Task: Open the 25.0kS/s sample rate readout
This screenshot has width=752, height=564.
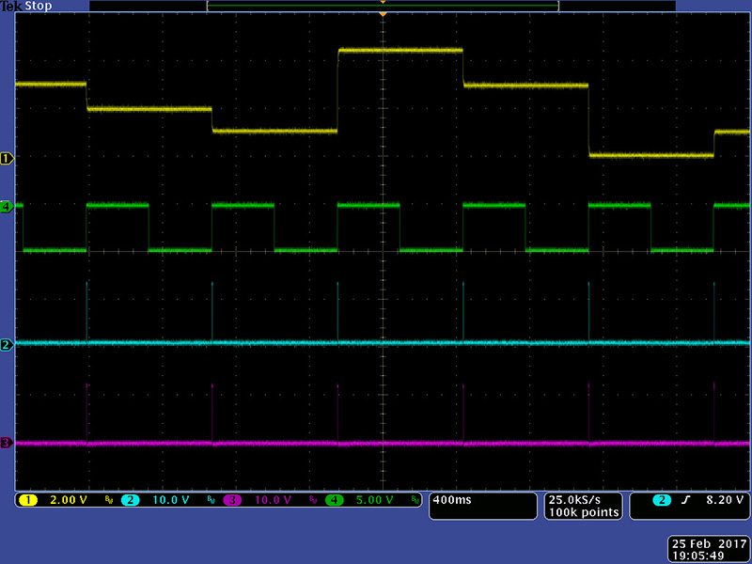Action: point(583,499)
